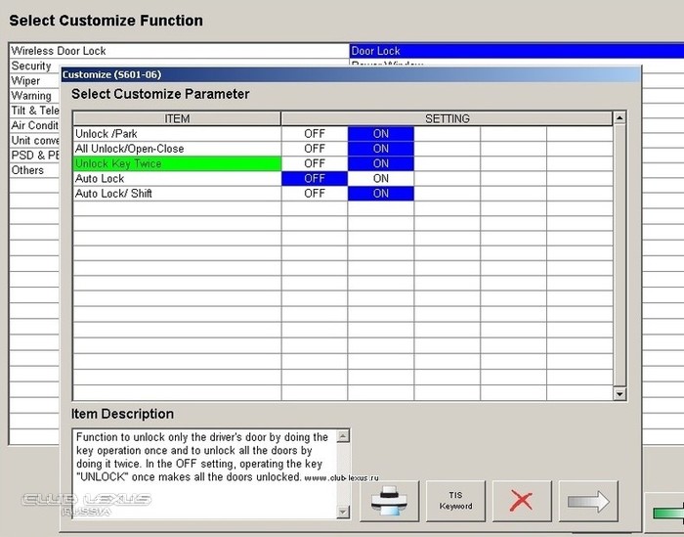The width and height of the screenshot is (684, 537).
Task: Click inside the Item Description text box
Action: 203,470
